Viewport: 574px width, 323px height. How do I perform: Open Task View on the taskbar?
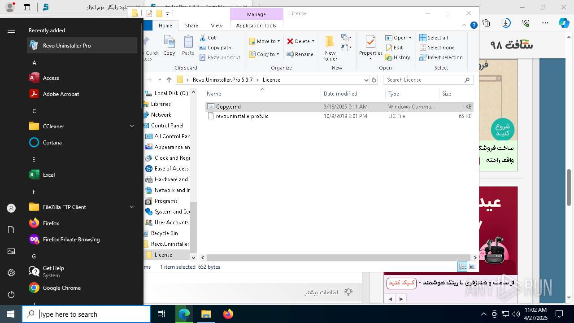coord(161,314)
